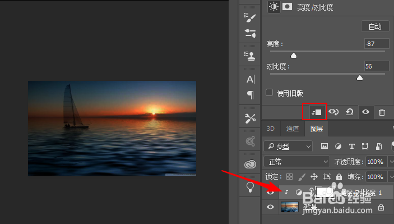Lock position move icon
394x224 pixels.
point(314,177)
